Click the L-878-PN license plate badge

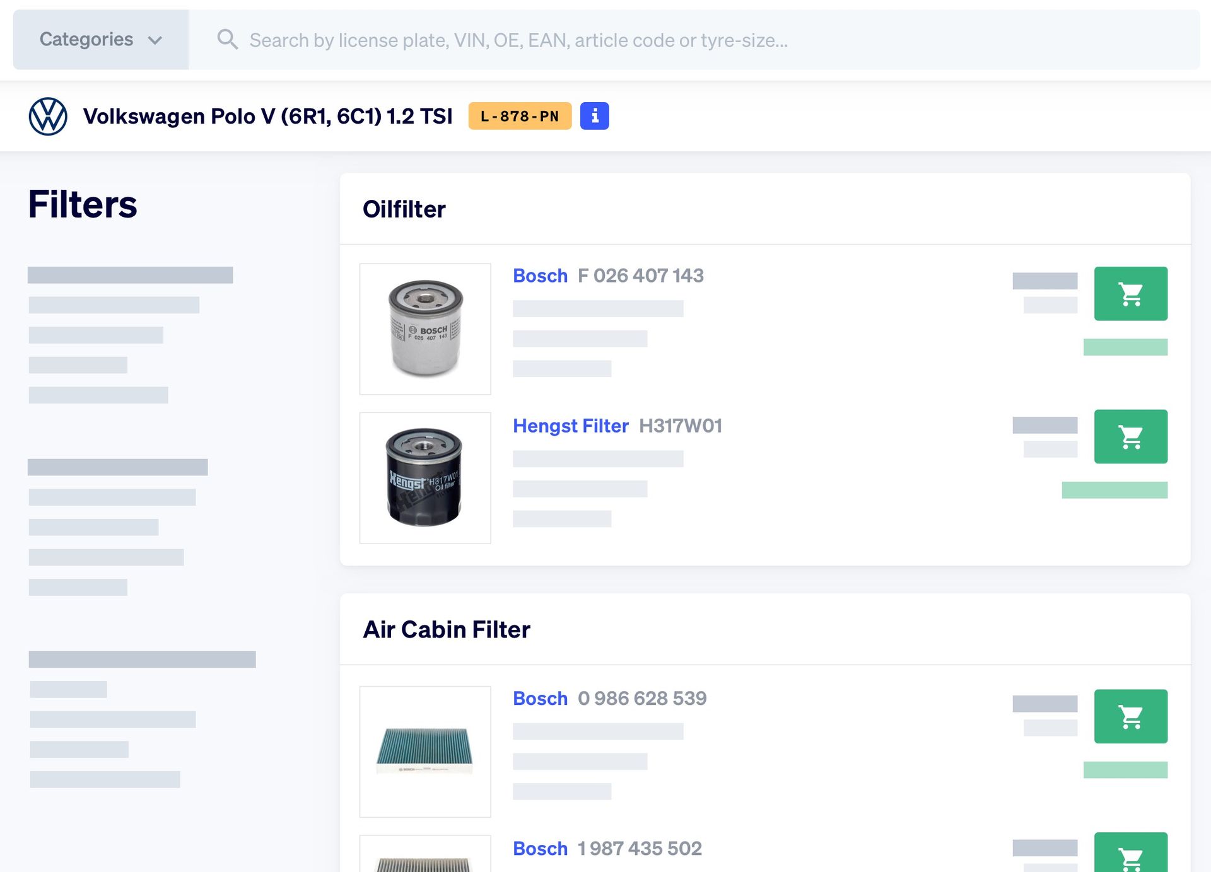[x=520, y=116]
